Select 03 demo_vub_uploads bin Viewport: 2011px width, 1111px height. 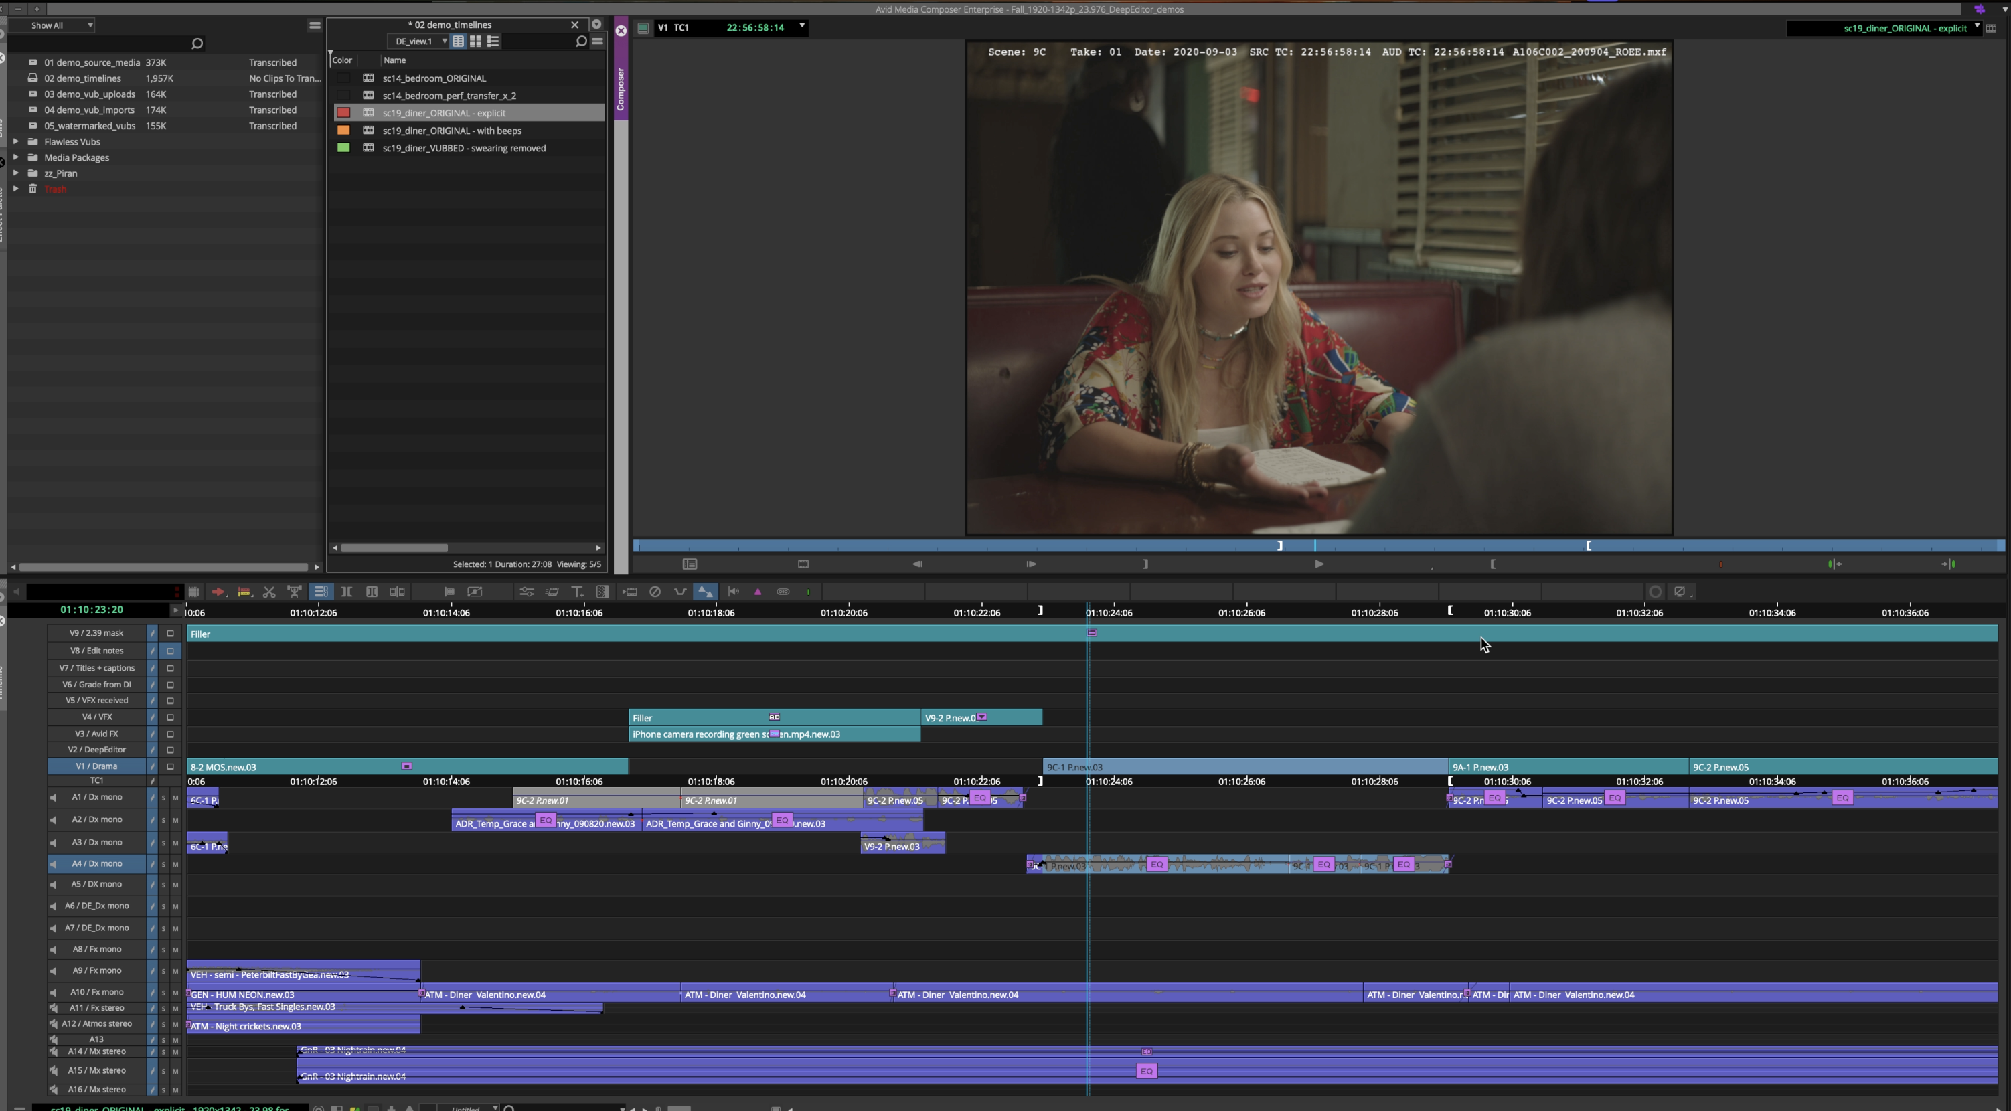(x=90, y=94)
